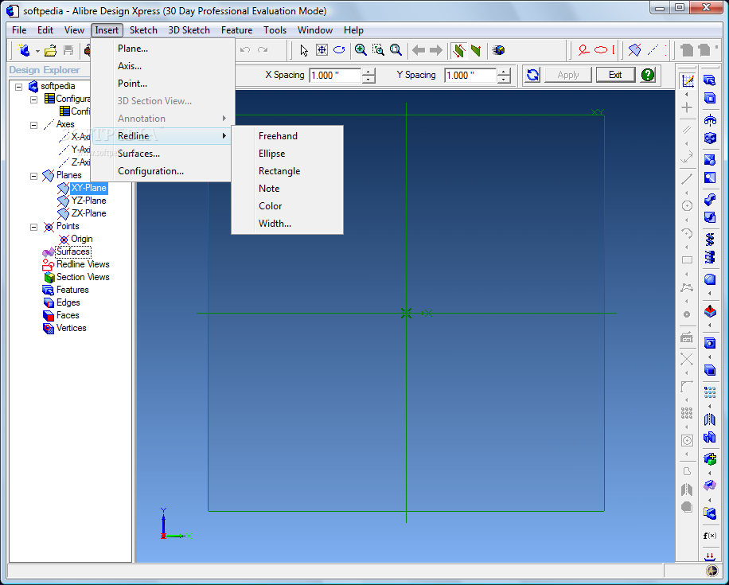Click the X Spacing input field
This screenshot has height=585, width=729.
[335, 76]
